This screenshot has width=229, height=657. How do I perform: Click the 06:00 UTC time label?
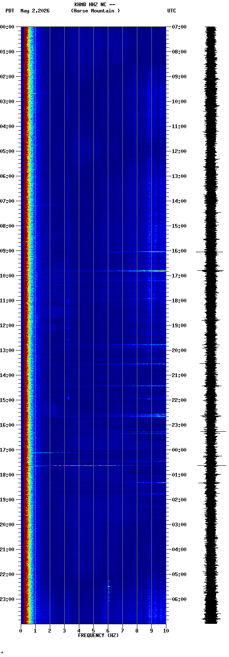point(179,599)
